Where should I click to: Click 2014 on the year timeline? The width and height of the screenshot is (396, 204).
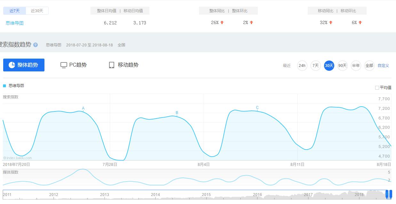coord(155,194)
